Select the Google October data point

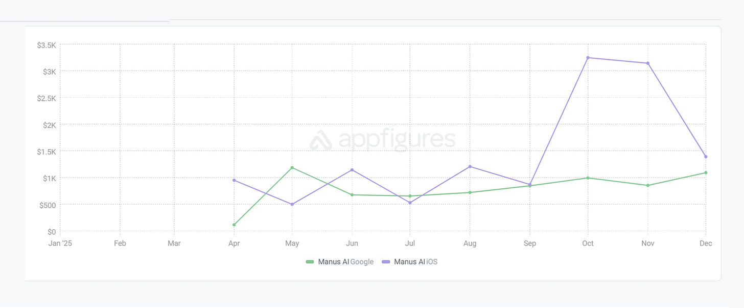[588, 178]
